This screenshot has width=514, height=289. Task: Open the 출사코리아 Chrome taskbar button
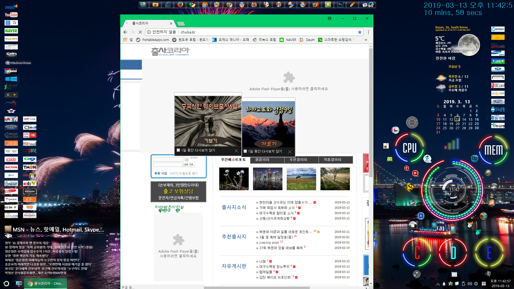(x=46, y=283)
